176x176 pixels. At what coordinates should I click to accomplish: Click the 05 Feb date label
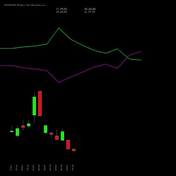56,168
